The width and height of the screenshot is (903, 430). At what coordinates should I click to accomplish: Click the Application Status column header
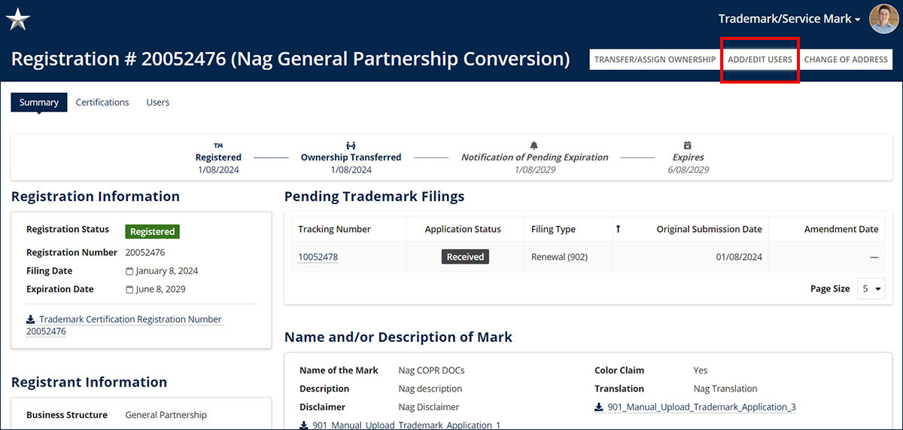[x=463, y=229]
